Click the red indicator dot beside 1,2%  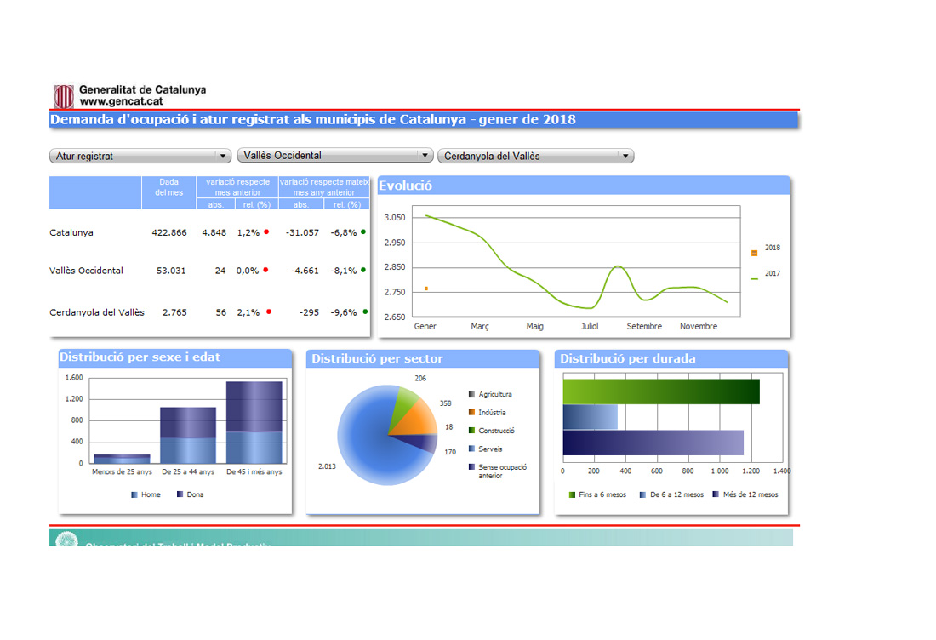(x=266, y=231)
